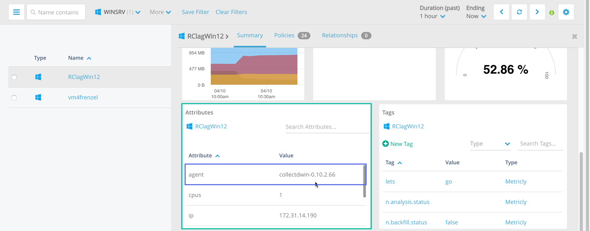This screenshot has height=231, width=590.
Task: Go to next time period arrow
Action: (x=537, y=12)
